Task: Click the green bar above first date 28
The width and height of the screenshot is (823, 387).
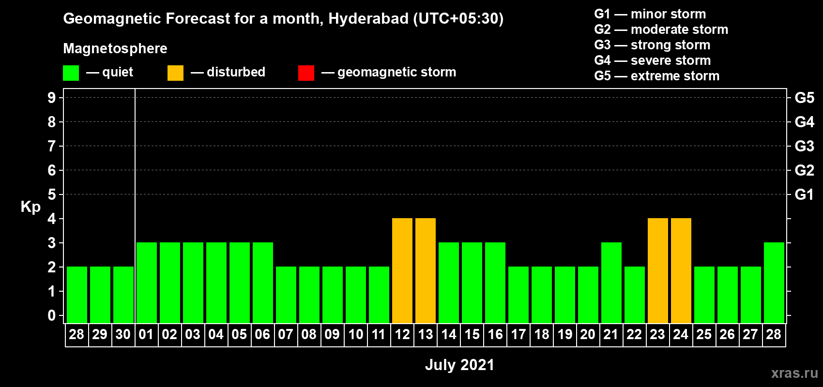Action: pyautogui.click(x=77, y=295)
